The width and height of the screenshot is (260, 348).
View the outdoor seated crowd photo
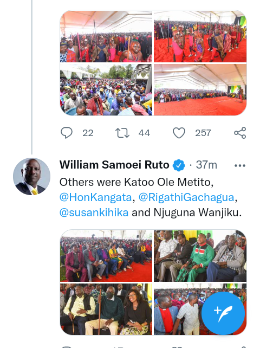(x=106, y=89)
